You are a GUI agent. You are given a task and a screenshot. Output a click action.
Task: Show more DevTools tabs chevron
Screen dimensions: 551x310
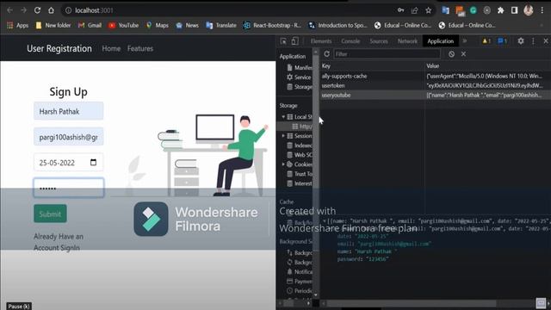465,41
